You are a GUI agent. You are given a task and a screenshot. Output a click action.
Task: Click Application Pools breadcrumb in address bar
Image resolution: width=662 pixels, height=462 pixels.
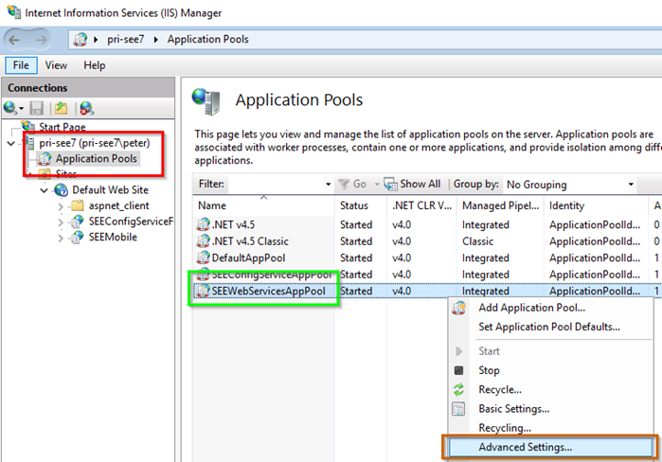207,39
